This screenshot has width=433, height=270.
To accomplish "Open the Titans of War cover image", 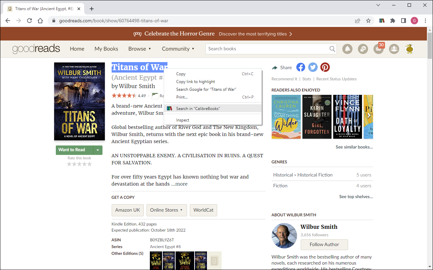I will point(79,101).
